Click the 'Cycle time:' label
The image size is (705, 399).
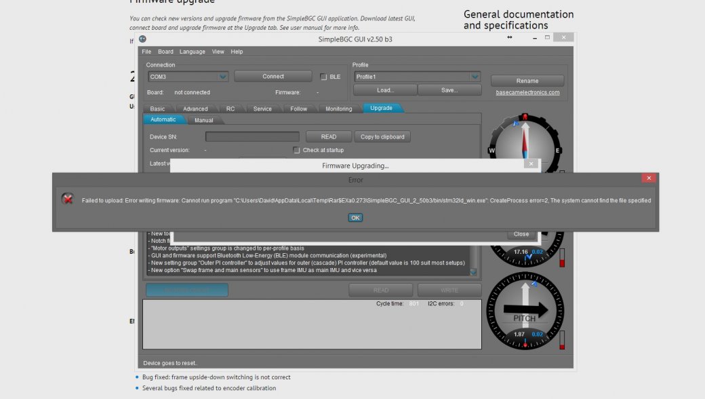[x=389, y=303]
